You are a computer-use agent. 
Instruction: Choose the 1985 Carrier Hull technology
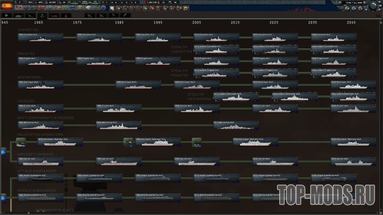[x=118, y=161]
